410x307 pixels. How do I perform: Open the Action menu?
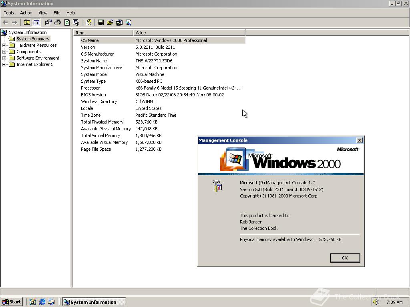[26, 13]
